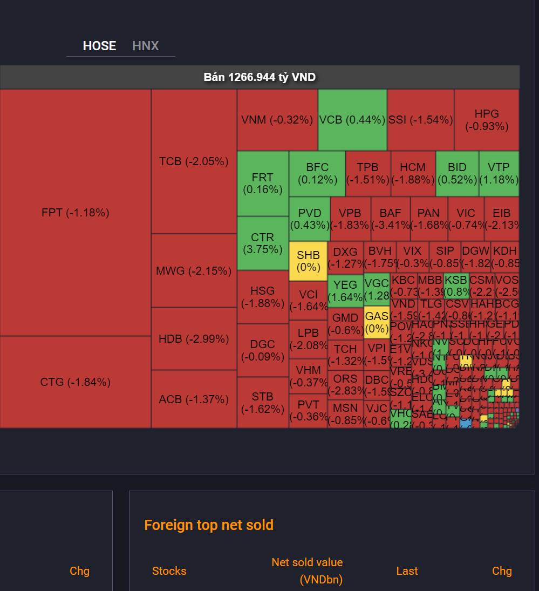Viewport: 539px width, 591px height.
Task: Select the HOSE tab
Action: [x=99, y=46]
